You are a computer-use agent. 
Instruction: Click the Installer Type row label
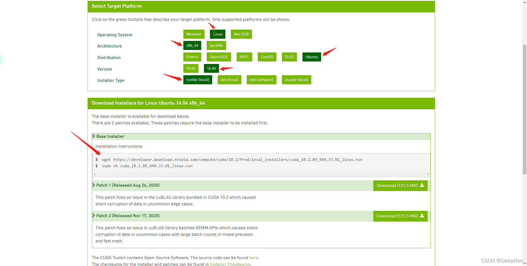click(111, 80)
